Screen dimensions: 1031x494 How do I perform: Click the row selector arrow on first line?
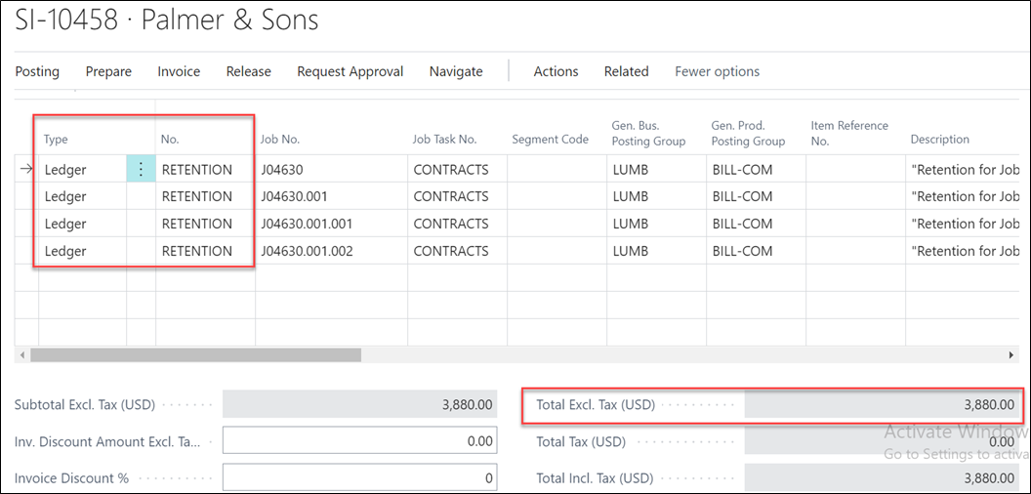[x=26, y=169]
